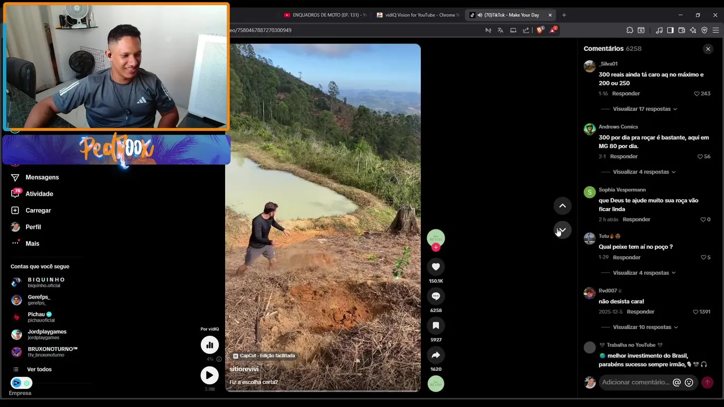Expand Visualizar 4 respostas under Tutu
This screenshot has height=407, width=724.
coord(644,273)
